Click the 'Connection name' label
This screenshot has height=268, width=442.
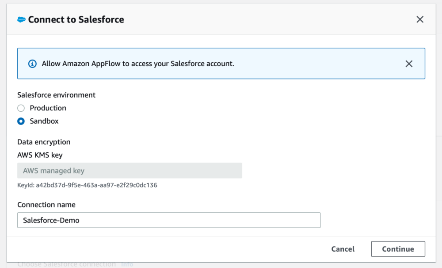click(46, 205)
